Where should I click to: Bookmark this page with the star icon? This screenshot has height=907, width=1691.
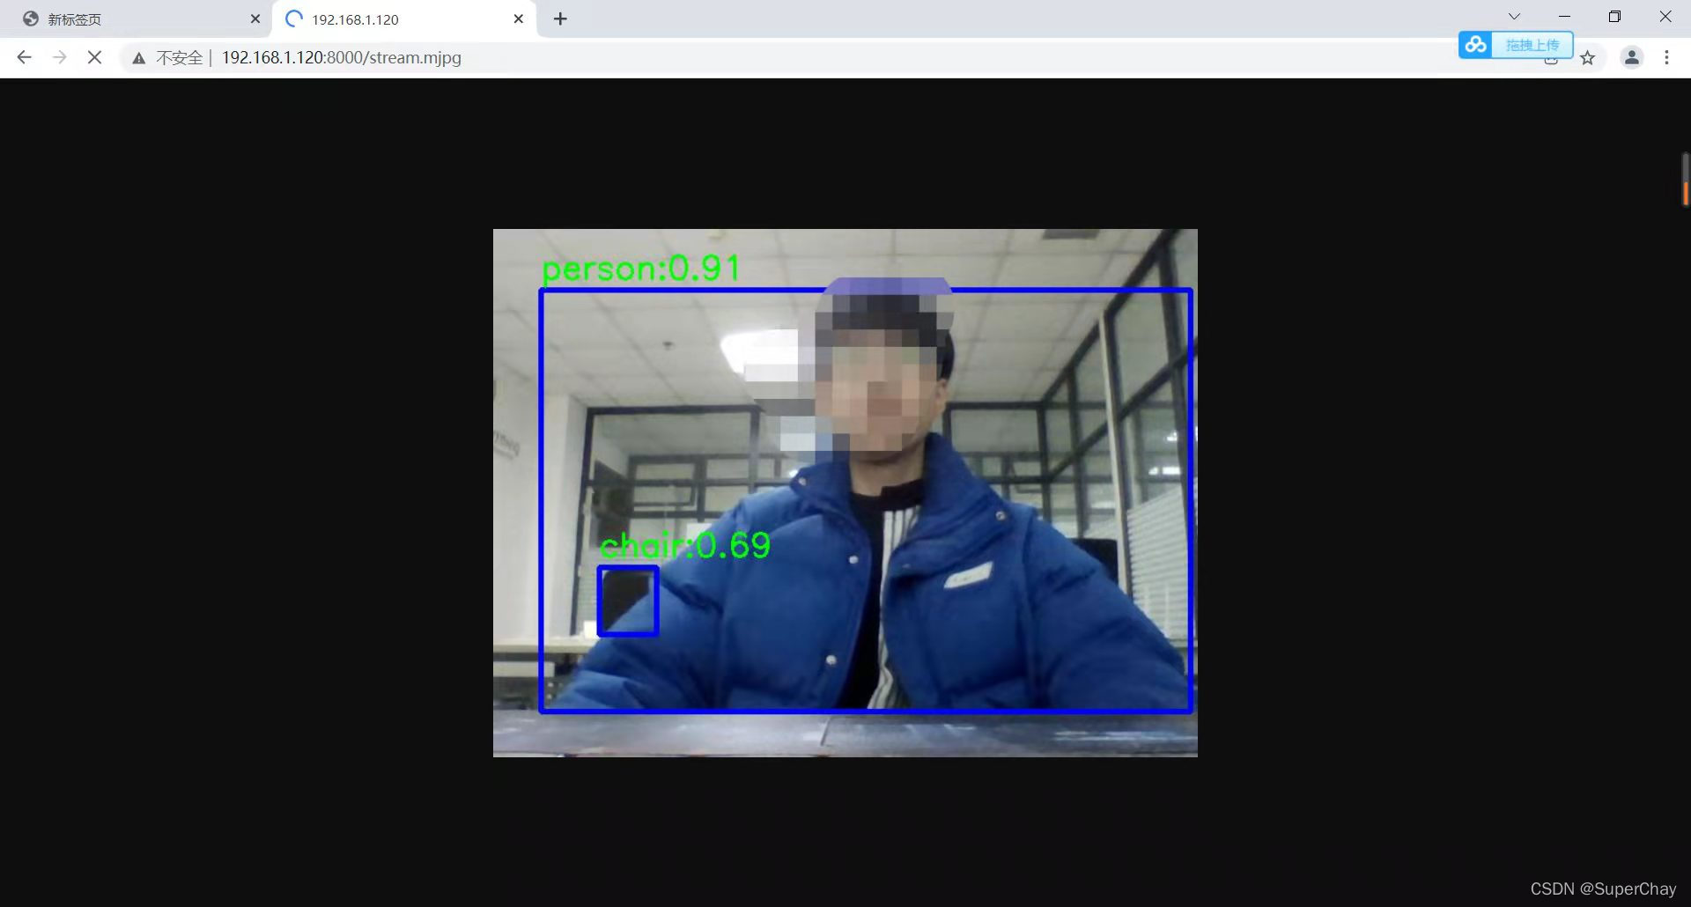(1587, 58)
